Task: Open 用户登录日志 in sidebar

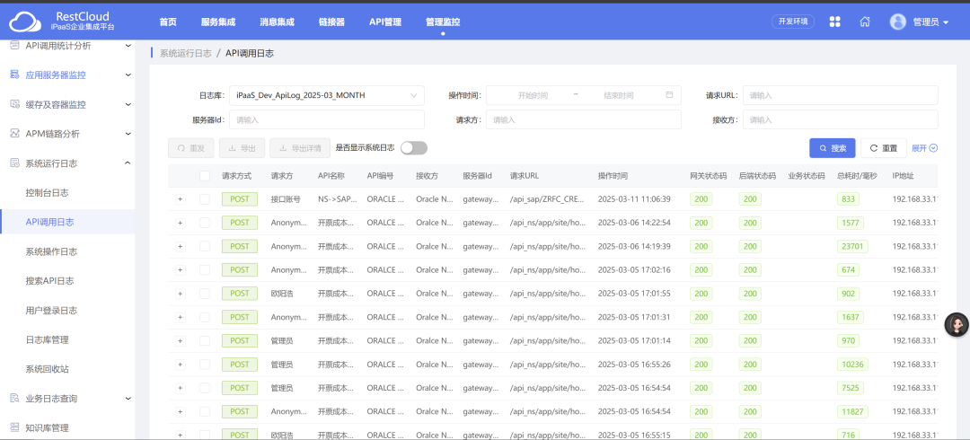Action: 51,310
